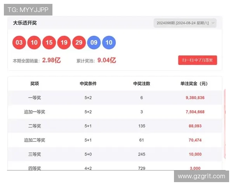Click the 大乐透开奖 heading
The width and height of the screenshot is (233, 186).
25,23
